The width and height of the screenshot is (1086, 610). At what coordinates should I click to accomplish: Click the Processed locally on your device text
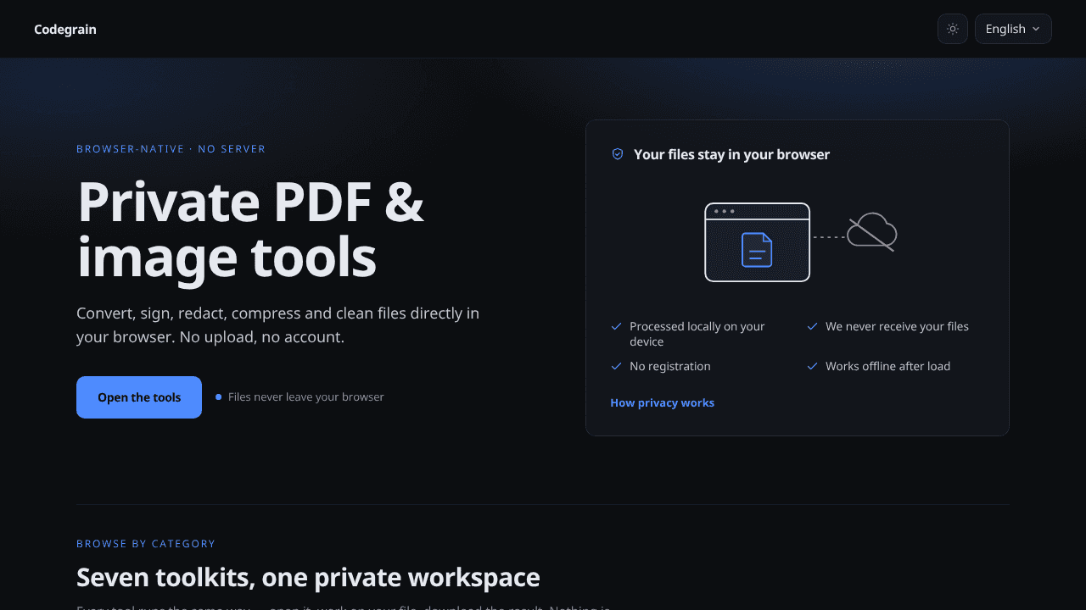click(697, 334)
